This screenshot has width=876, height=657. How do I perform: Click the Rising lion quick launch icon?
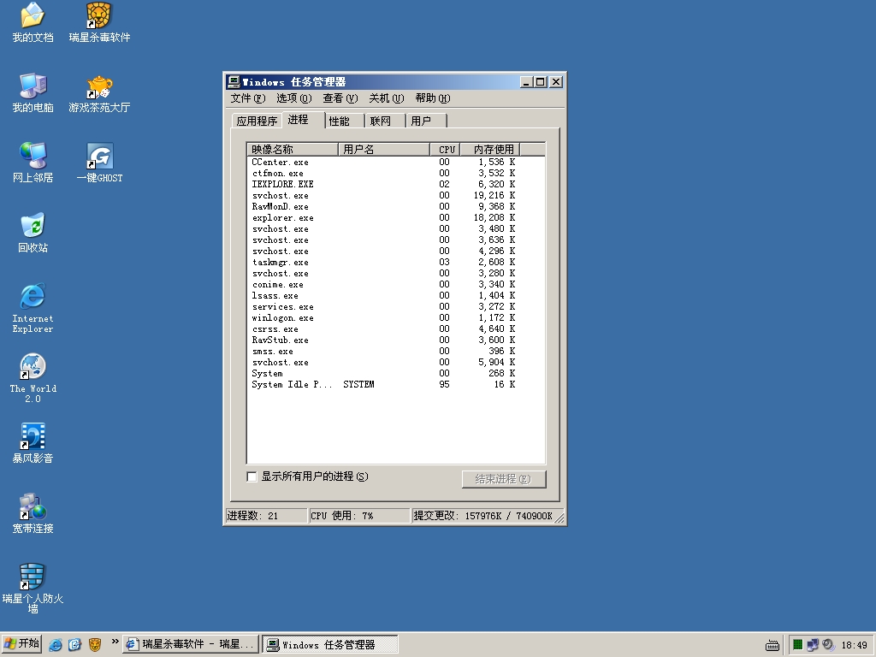pyautogui.click(x=94, y=644)
